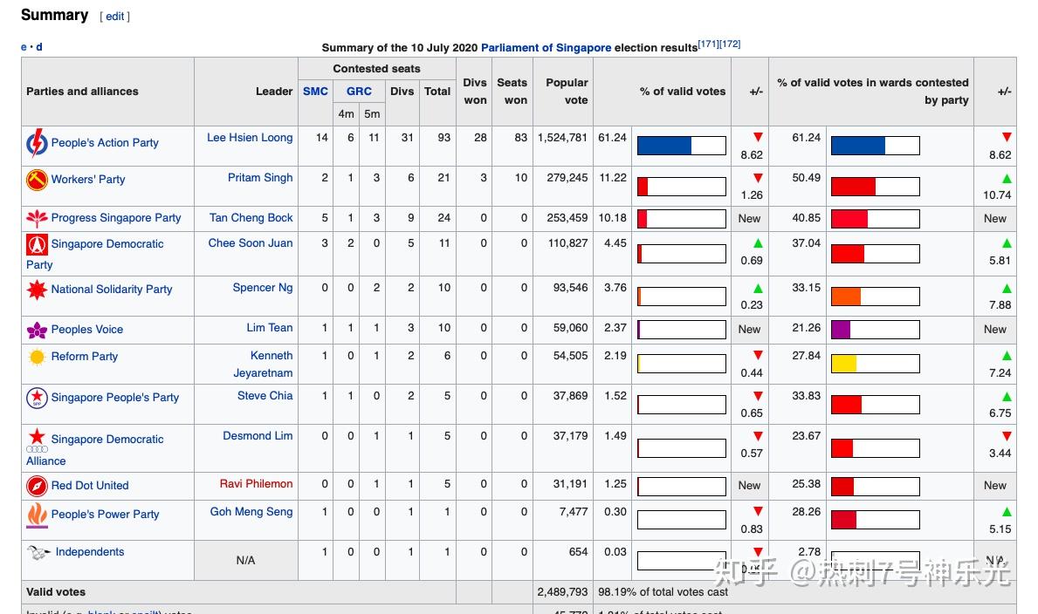The height and width of the screenshot is (614, 1038).
Task: Click the green up arrow above 5.15
Action: (1007, 511)
